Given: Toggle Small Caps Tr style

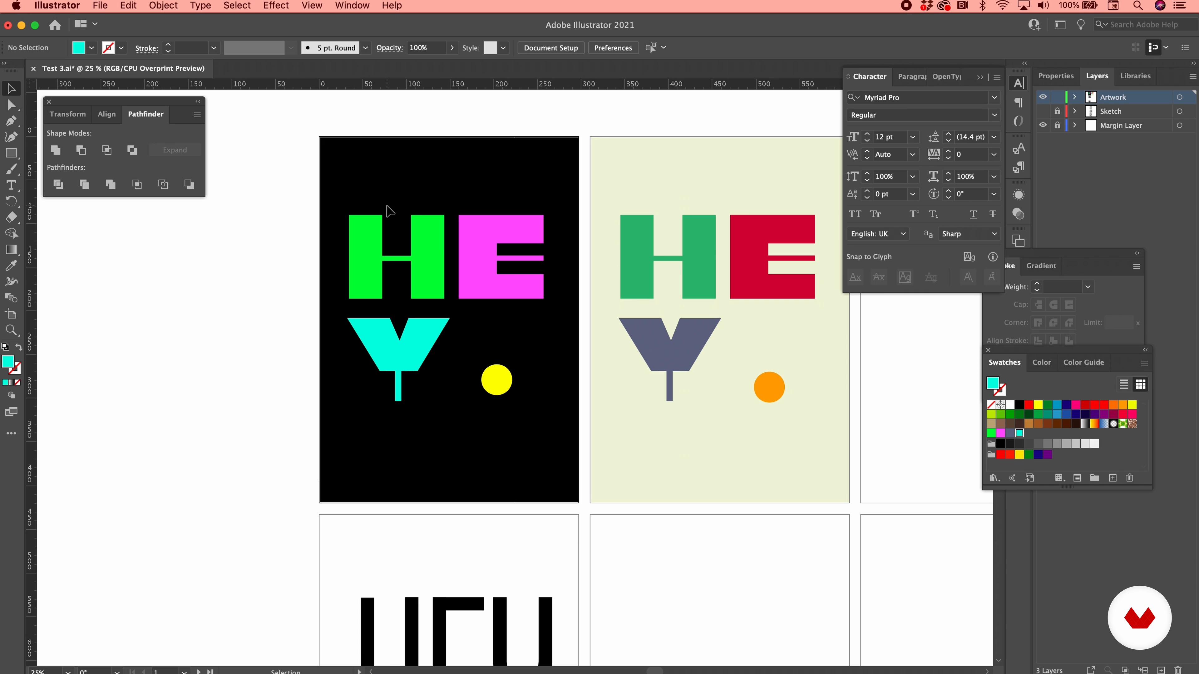Looking at the screenshot, I should [x=875, y=214].
